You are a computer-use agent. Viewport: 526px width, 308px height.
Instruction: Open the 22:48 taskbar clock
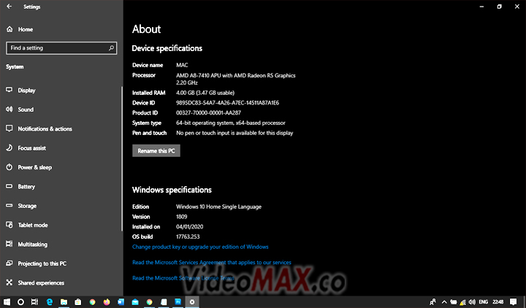tap(498, 302)
